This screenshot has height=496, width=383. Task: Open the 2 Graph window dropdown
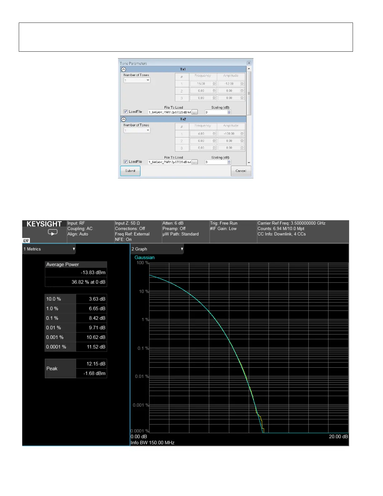(182, 249)
